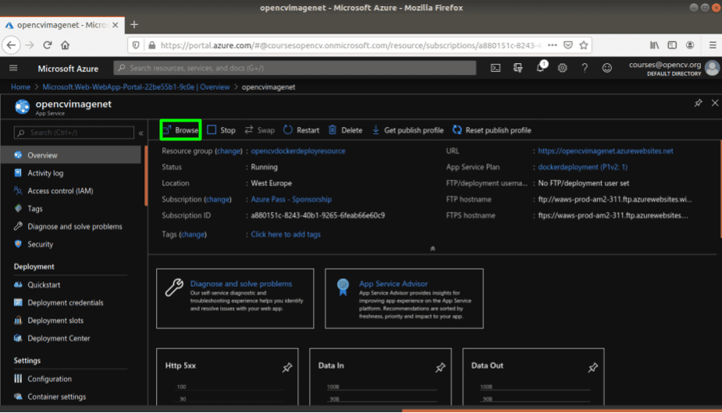The image size is (722, 413).
Task: Open the notifications bell
Action: point(541,68)
